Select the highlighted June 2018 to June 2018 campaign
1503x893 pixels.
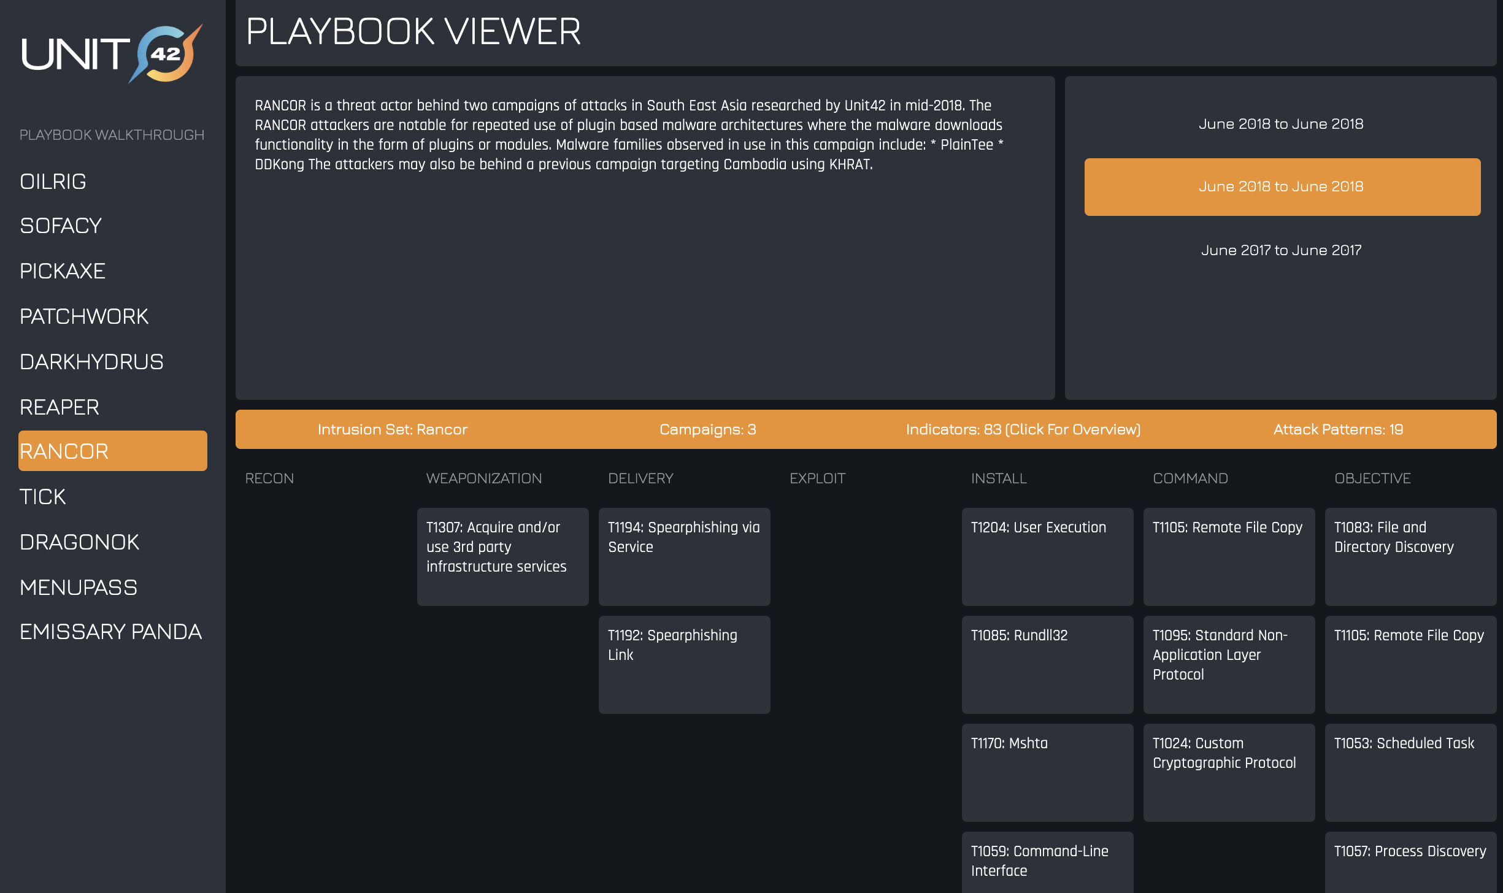(x=1282, y=186)
